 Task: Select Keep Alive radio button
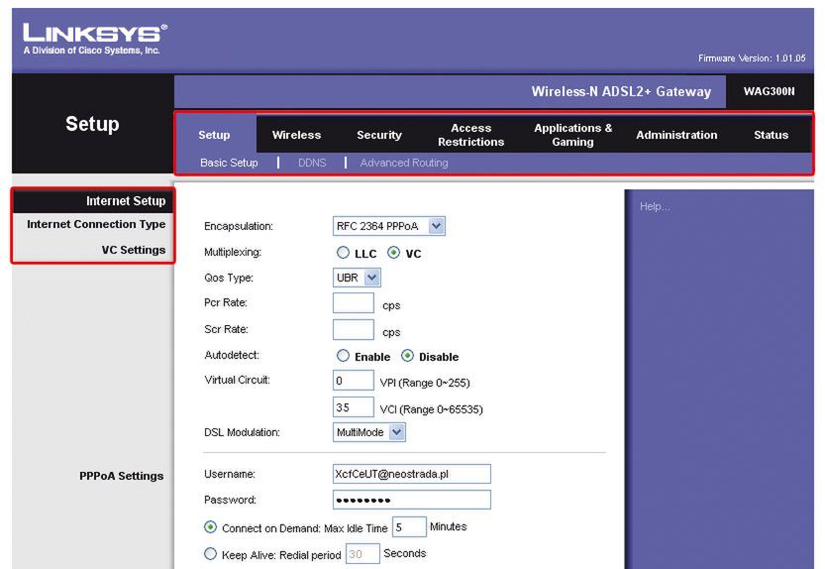coord(210,554)
